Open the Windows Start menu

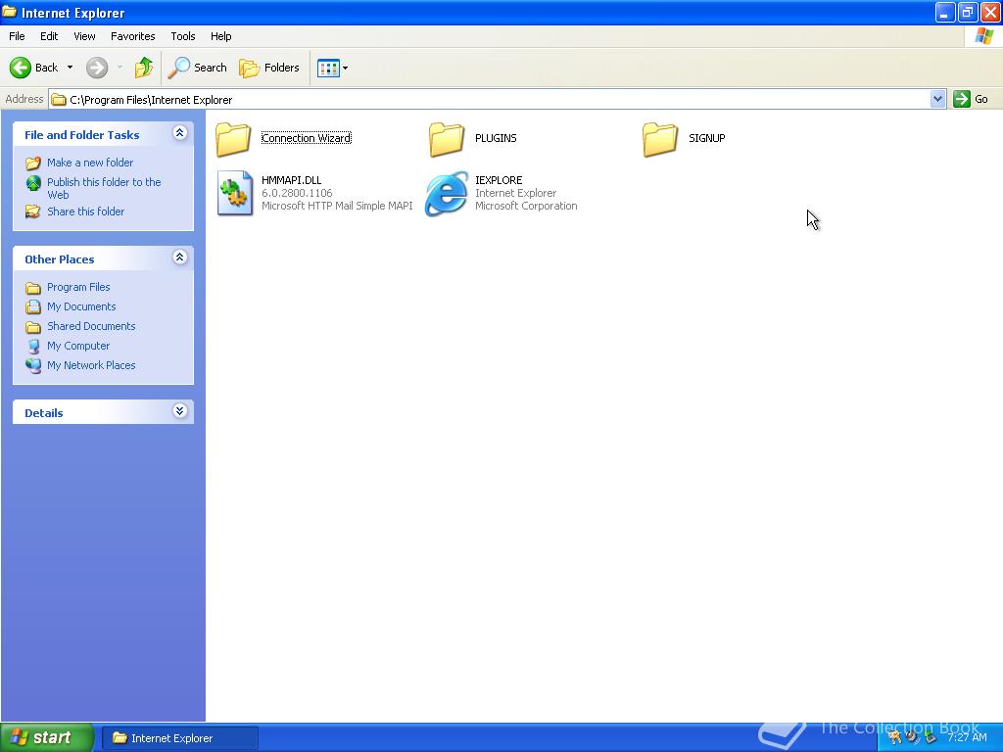pyautogui.click(x=47, y=737)
